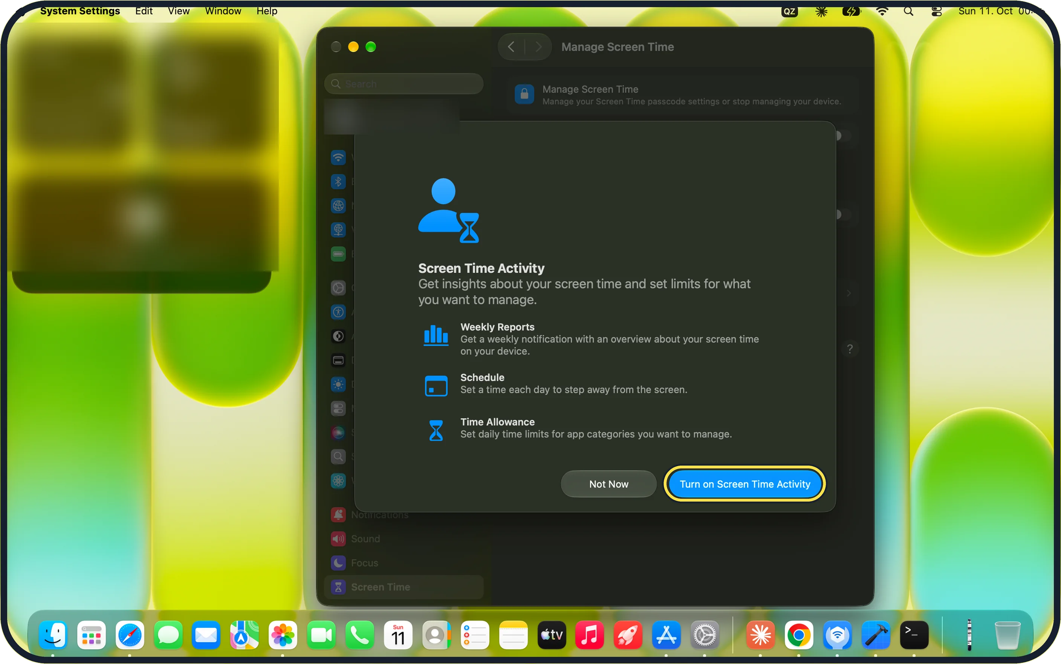This screenshot has width=1061, height=664.
Task: Click the battery charging icon in menu bar
Action: click(x=851, y=11)
